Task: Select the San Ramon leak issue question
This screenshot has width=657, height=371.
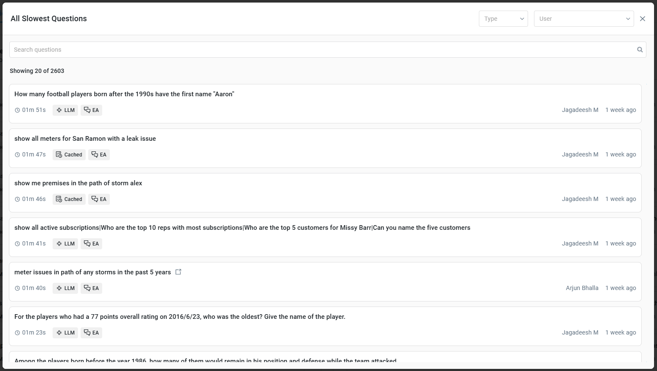Action: [x=85, y=139]
